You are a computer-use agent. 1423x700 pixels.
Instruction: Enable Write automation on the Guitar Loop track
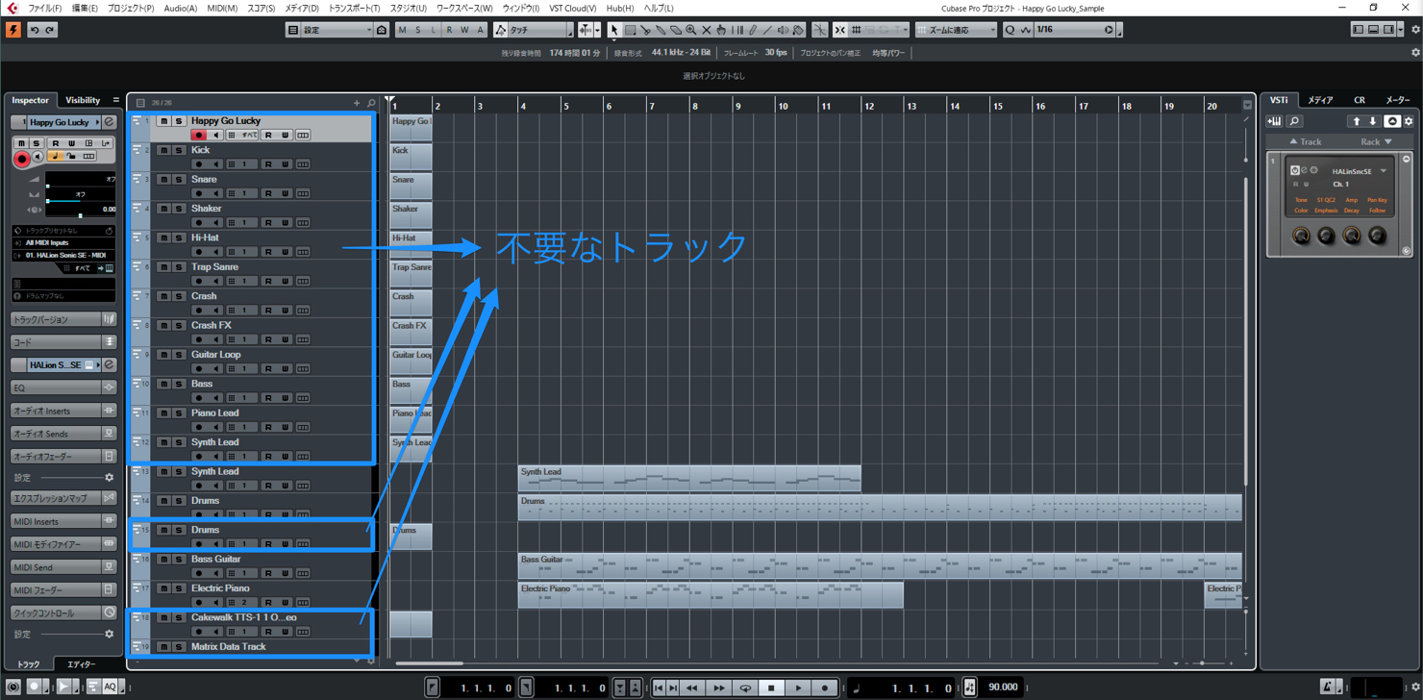[x=286, y=369]
